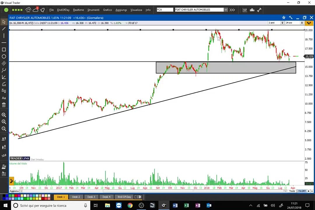This screenshot has height=210, width=315.
Task: Mark chart as favorite with star
Action: coord(284,18)
